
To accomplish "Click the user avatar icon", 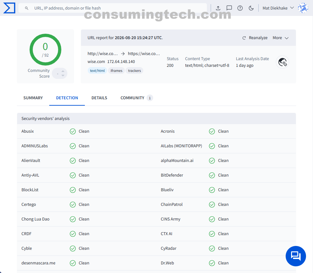I will [303, 8].
